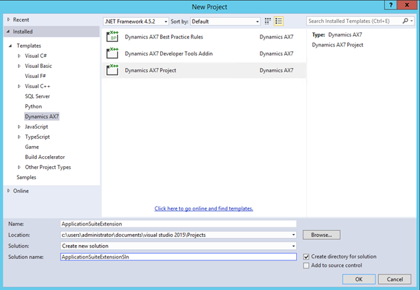Select Python template category
This screenshot has height=290, width=420.
[33, 106]
